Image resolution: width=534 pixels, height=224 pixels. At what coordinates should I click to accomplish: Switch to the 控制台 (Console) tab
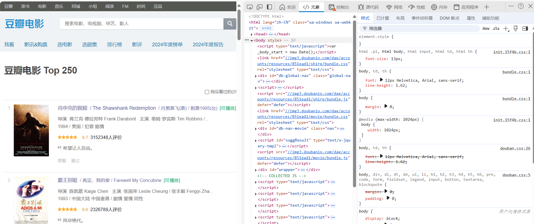(x=339, y=7)
